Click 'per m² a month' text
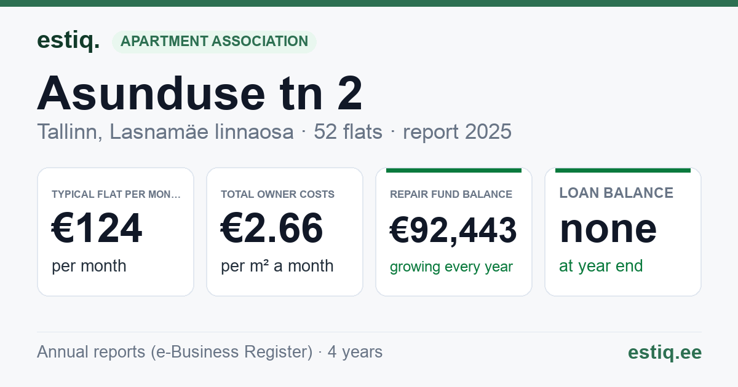This screenshot has width=738, height=387. point(277,266)
